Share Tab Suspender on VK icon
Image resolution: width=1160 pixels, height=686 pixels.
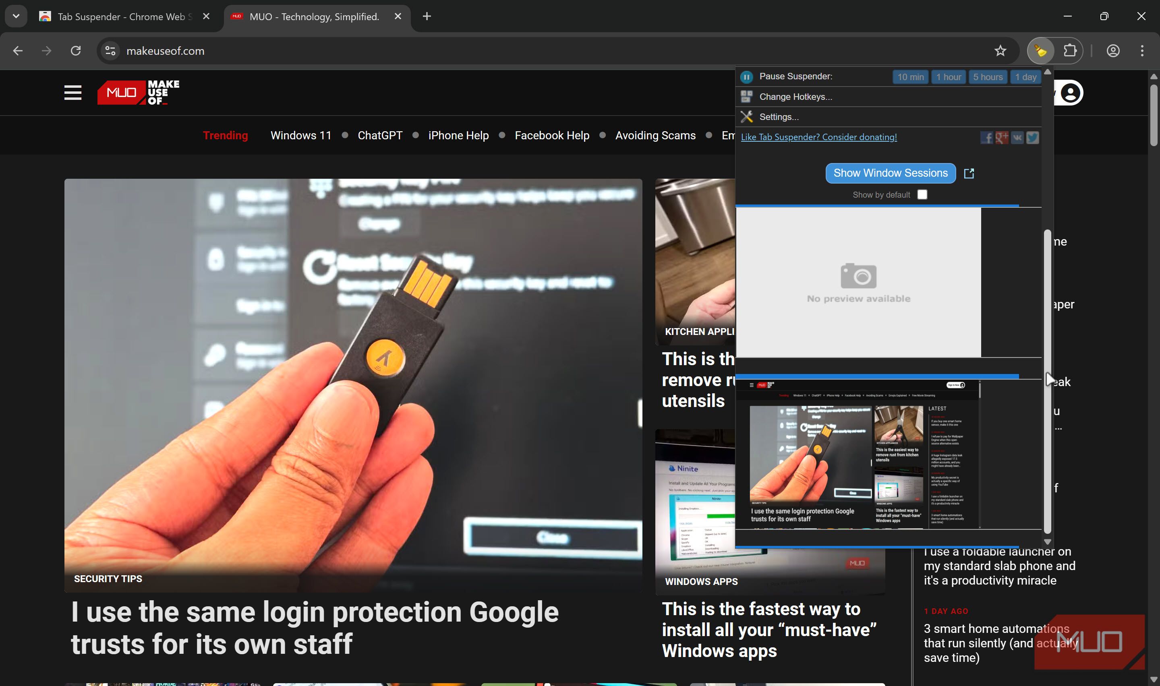coord(1017,138)
